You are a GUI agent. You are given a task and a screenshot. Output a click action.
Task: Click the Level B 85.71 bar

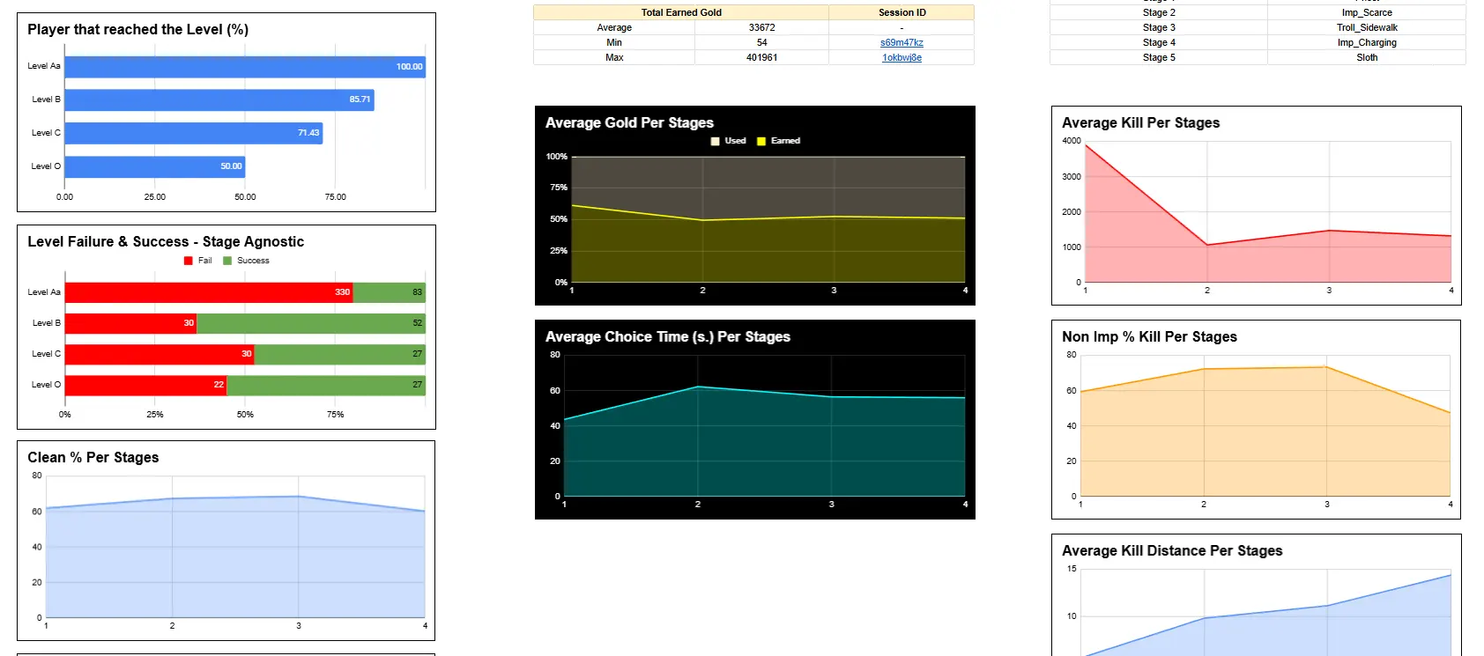tap(219, 100)
